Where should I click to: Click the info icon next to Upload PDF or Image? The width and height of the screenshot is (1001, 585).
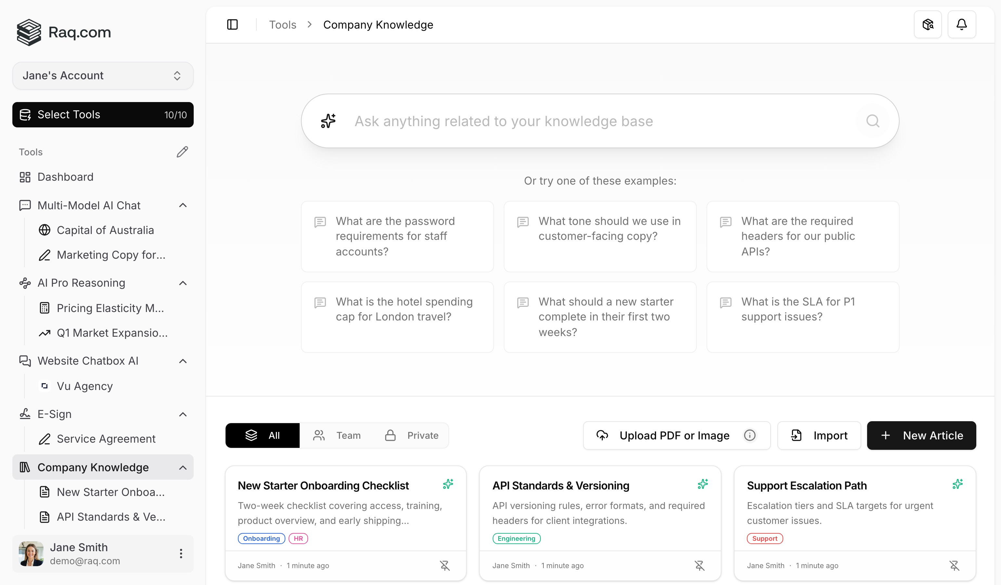tap(749, 435)
